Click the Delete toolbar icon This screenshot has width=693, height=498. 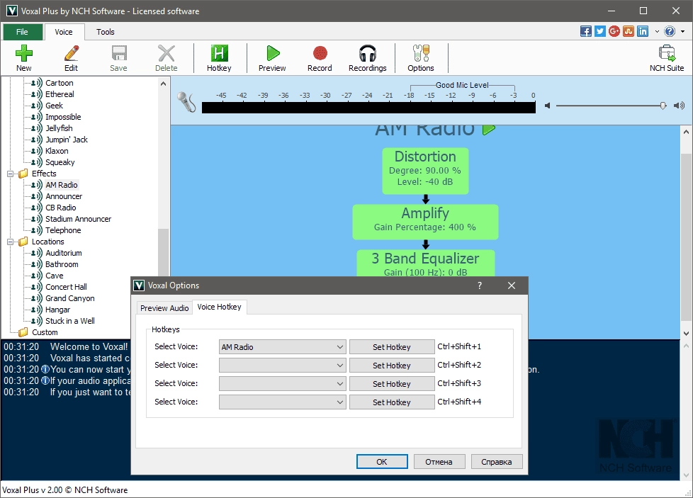click(167, 58)
